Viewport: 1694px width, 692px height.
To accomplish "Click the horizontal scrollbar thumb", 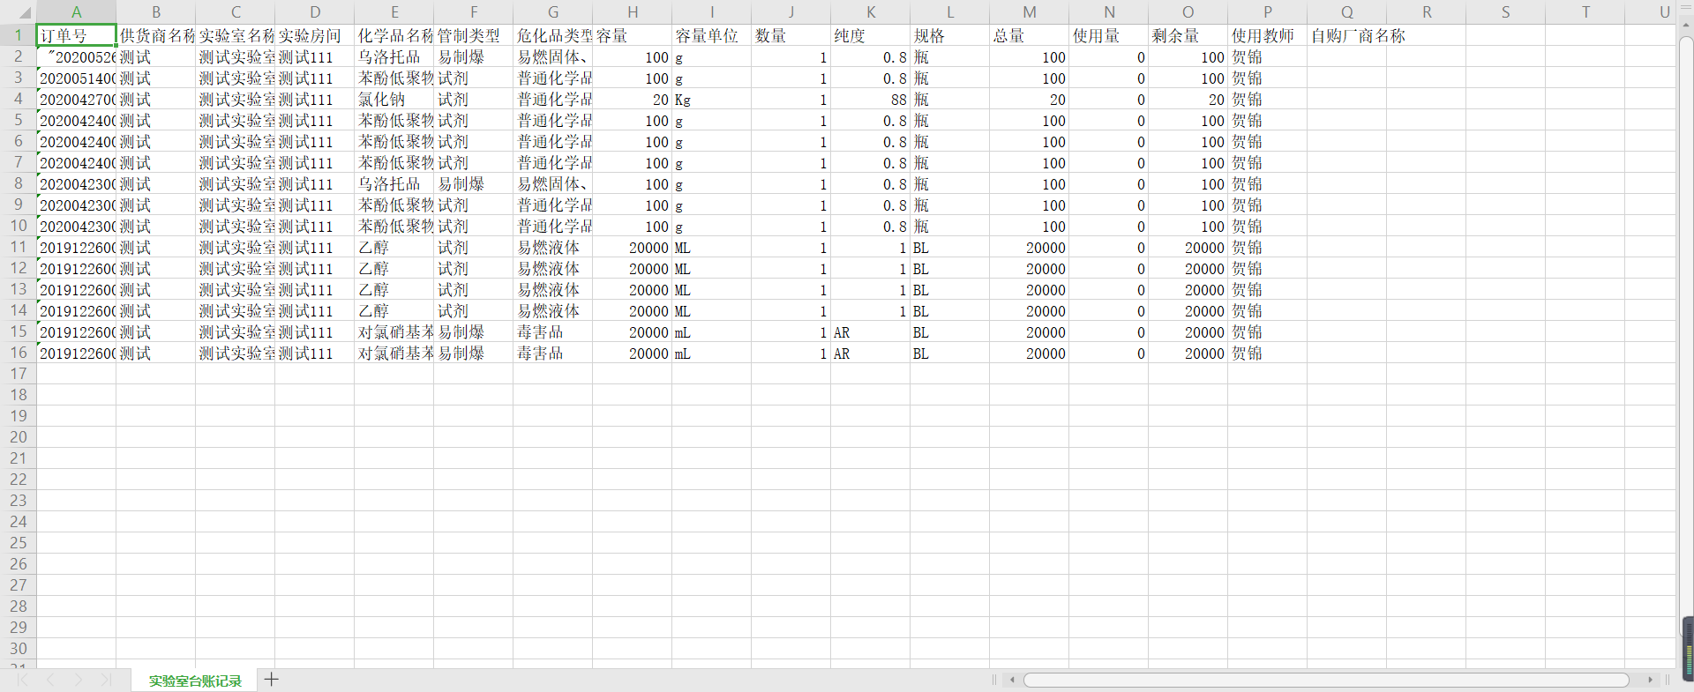I will (x=1325, y=680).
